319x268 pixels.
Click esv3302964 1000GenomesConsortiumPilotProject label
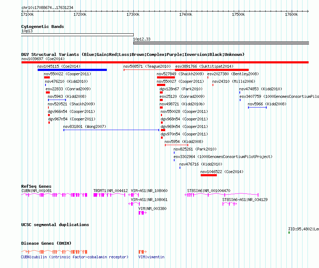coord(223,157)
